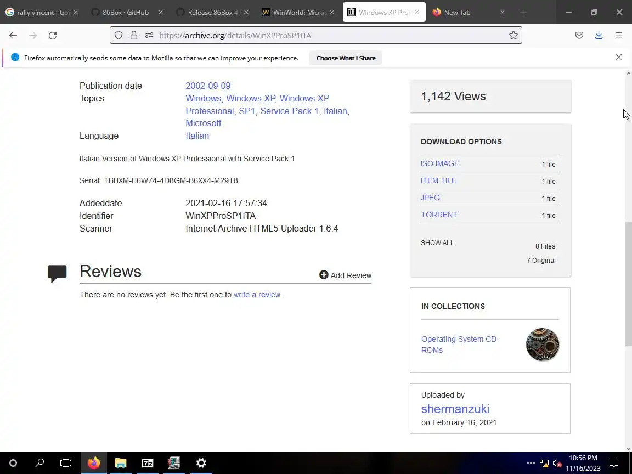Viewport: 632px width, 474px height.
Task: Open File Explorer from taskbar
Action: tap(121, 463)
